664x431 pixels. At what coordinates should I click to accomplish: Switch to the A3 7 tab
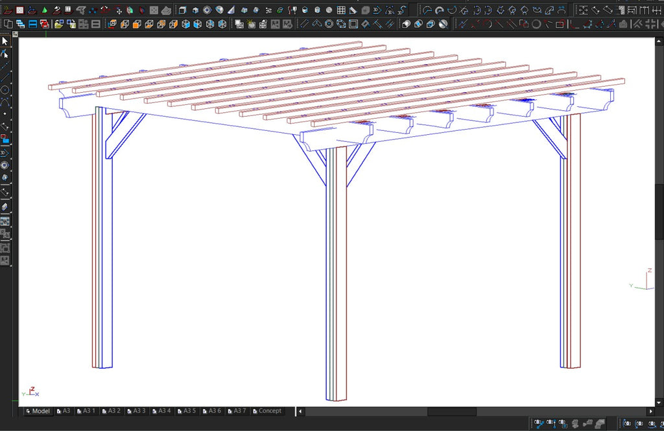(x=236, y=411)
